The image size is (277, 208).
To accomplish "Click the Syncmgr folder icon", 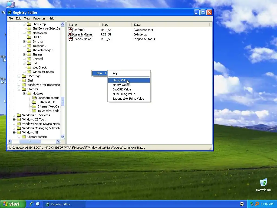I will tap(29, 41).
